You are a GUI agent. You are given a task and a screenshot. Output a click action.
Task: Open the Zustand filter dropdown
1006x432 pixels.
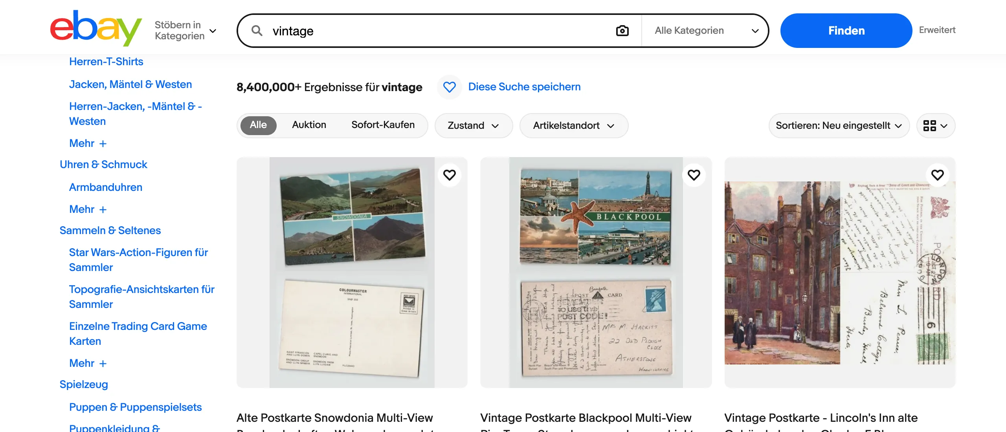[x=474, y=126]
